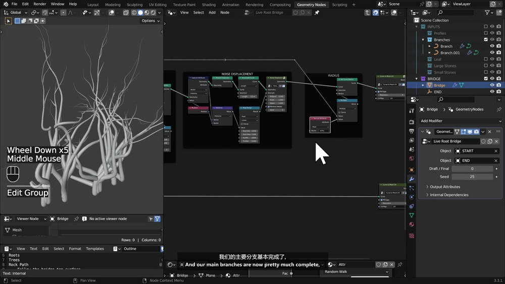The height and width of the screenshot is (284, 505).
Task: Enable the Profiles collection checkbox
Action: [x=486, y=33]
